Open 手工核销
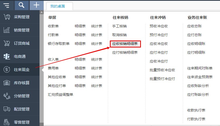The height and width of the screenshot is (126, 220). 119,26
